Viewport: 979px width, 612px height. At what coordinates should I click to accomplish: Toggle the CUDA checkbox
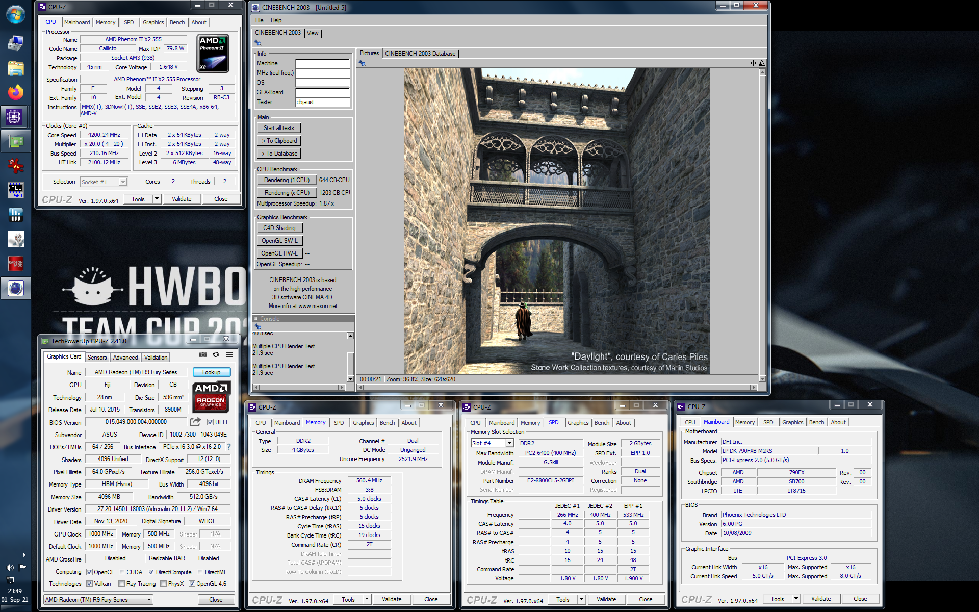point(122,572)
